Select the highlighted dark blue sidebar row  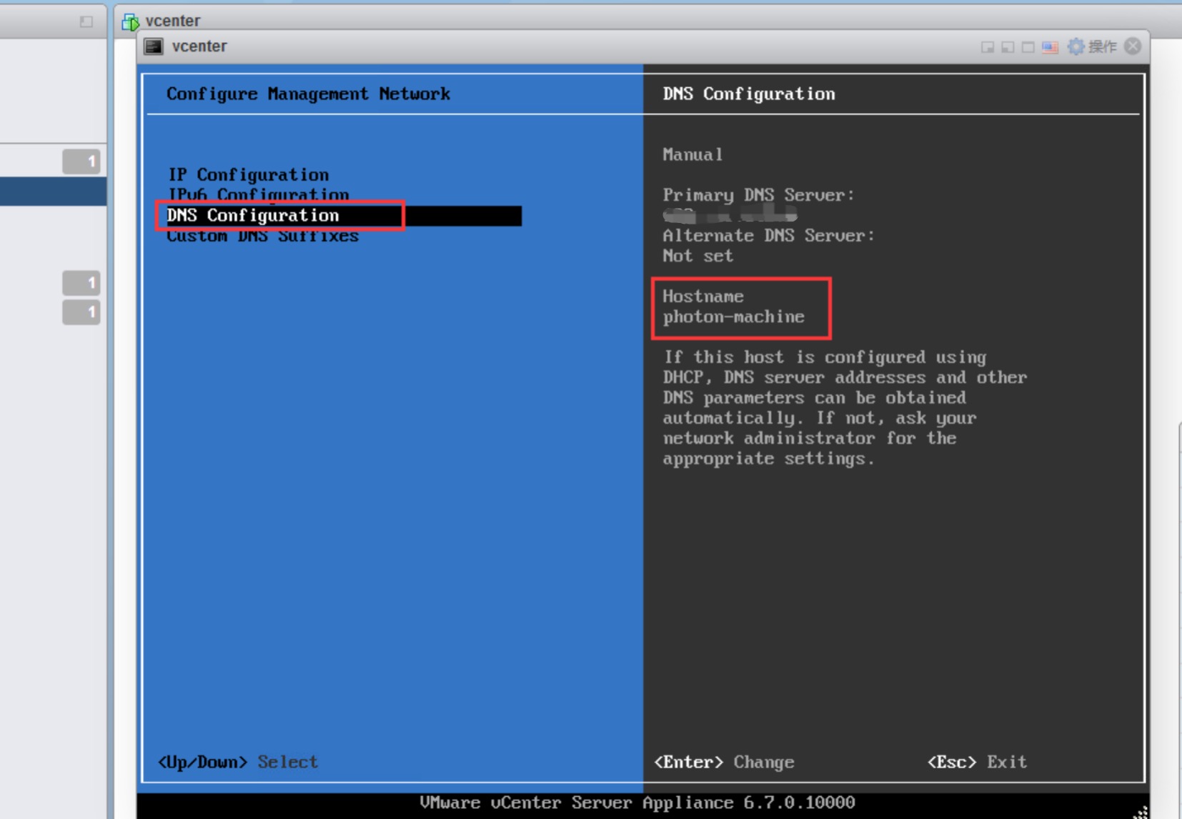click(54, 192)
